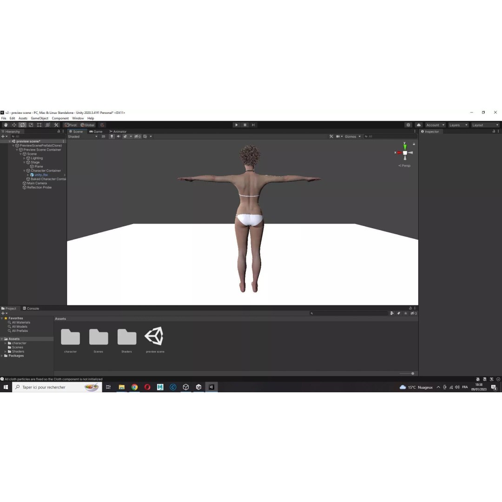The image size is (502, 502).
Task: Open the Window menu
Action: coord(78,118)
